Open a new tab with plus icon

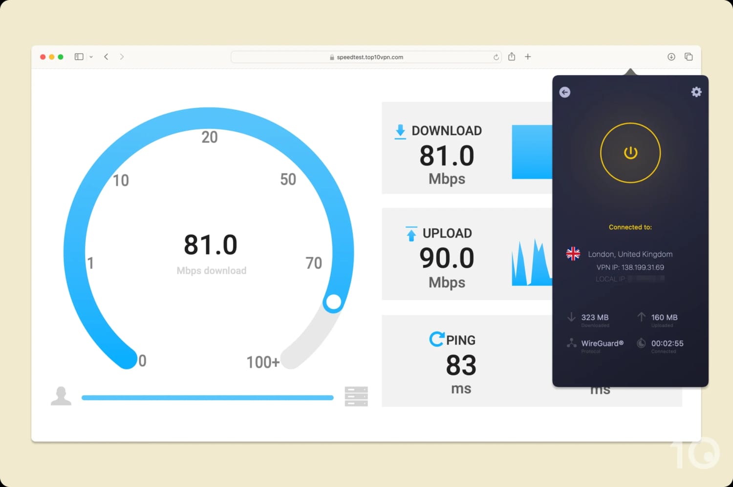point(528,57)
